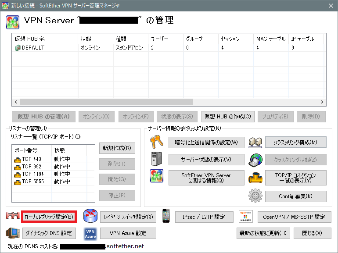338x253 pixels.
Task: Click the server tower icon for server status
Action: 157,159
